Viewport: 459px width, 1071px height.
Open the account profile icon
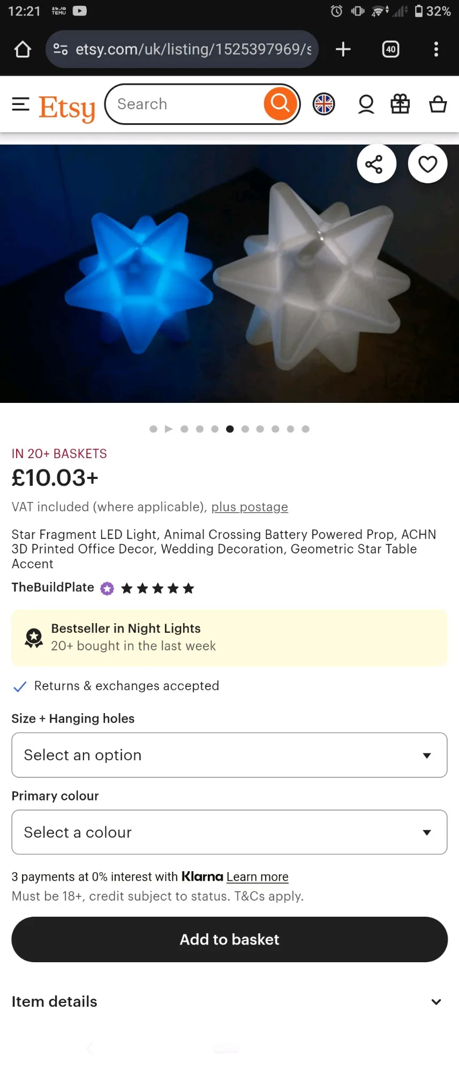366,104
